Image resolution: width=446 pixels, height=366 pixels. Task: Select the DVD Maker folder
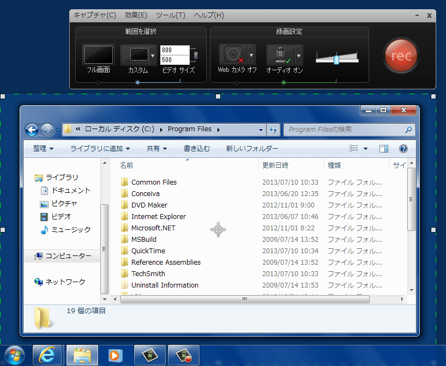[149, 205]
